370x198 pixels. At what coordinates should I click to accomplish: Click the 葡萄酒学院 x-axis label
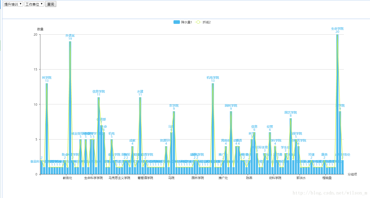pos(145,178)
